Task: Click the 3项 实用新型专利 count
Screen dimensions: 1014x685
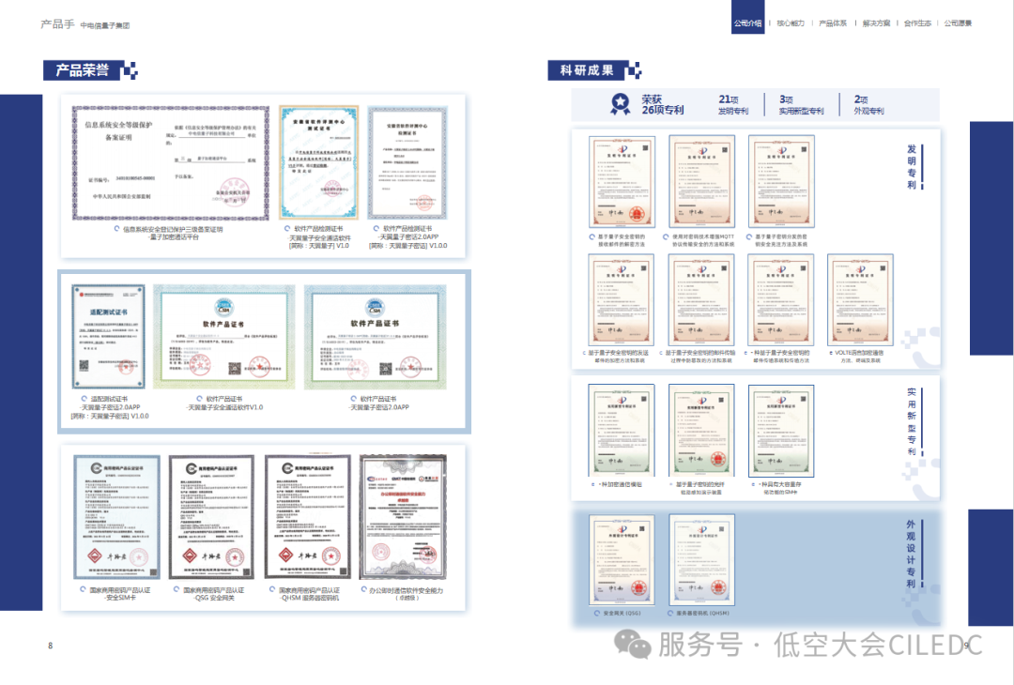Action: pos(801,105)
